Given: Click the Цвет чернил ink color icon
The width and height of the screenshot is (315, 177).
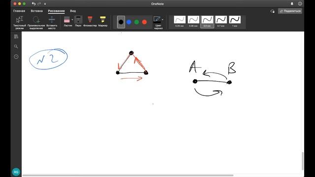Looking at the screenshot, I should tap(157, 20).
